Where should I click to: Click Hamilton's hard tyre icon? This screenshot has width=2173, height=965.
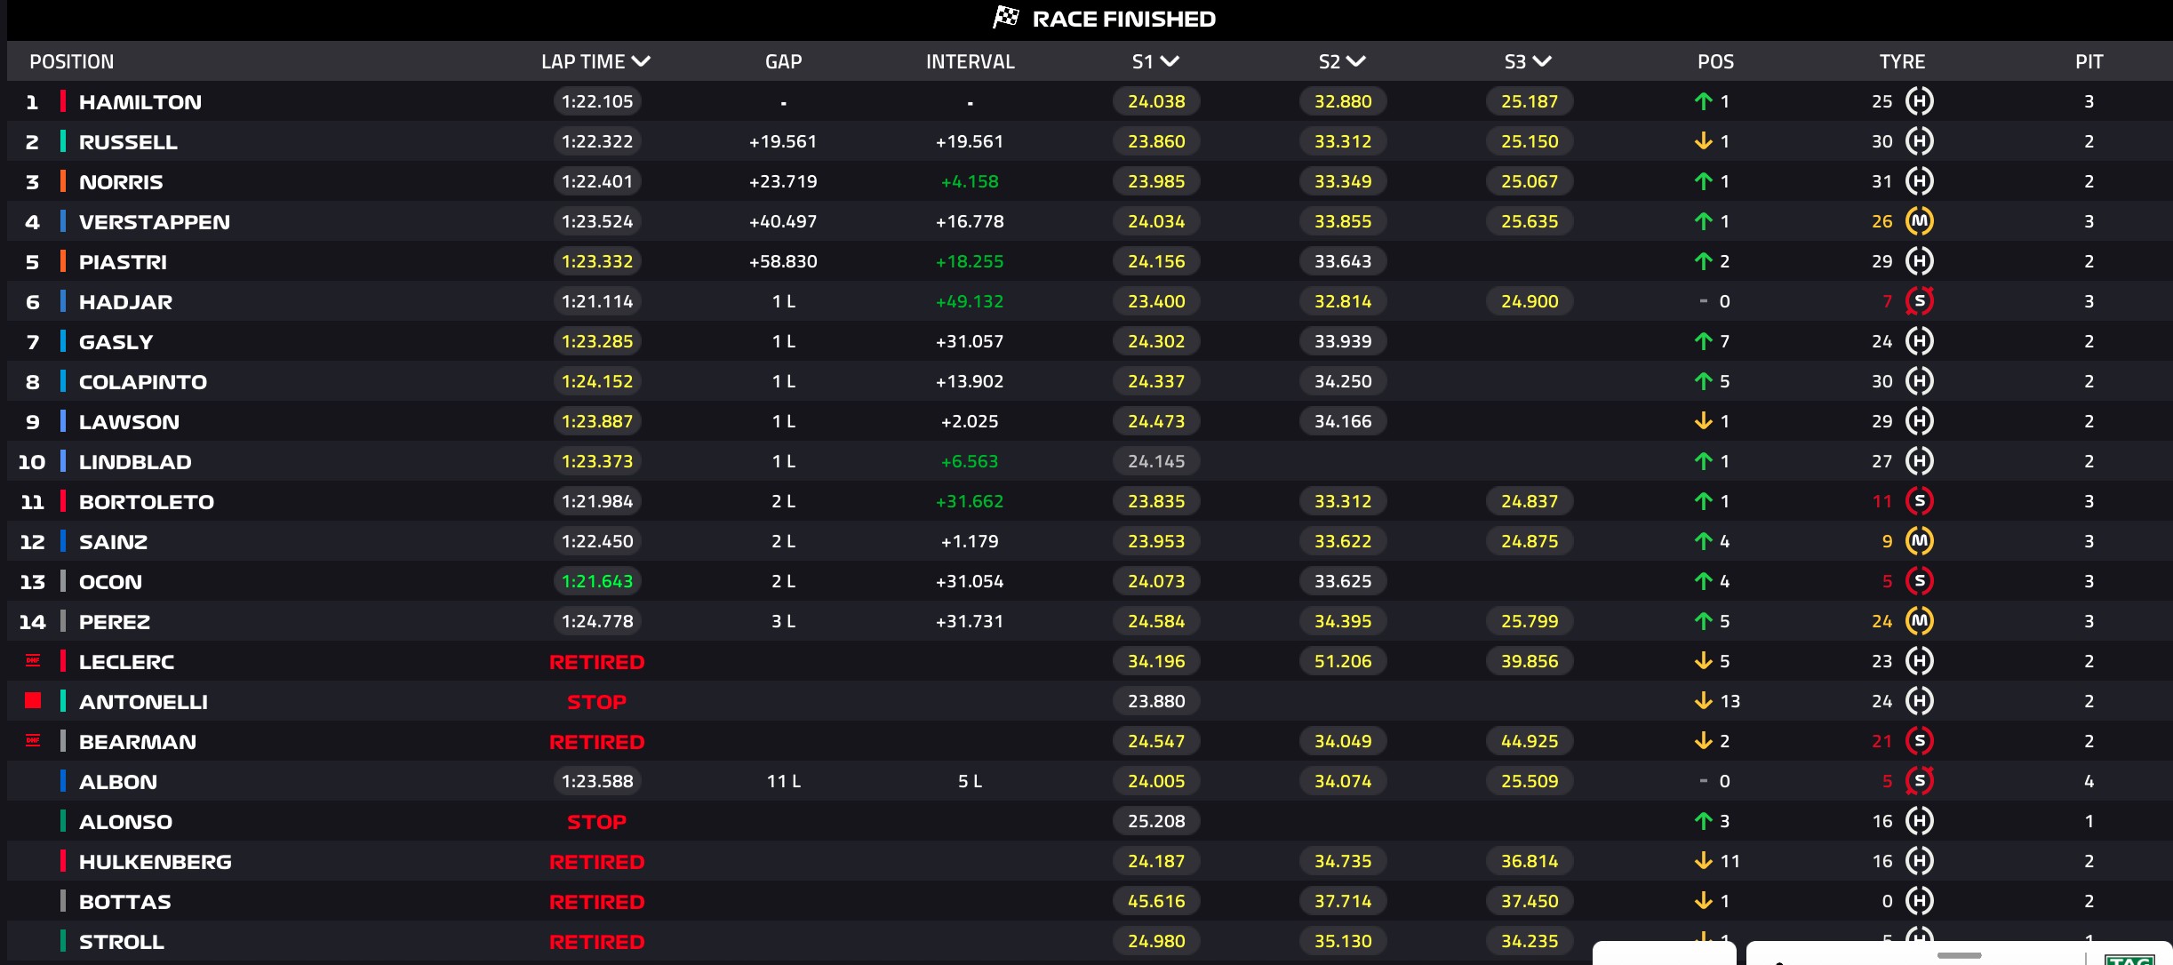(1920, 101)
